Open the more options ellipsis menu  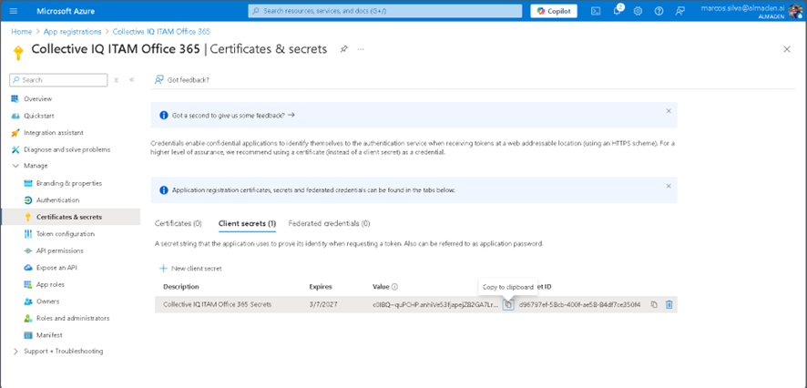click(362, 48)
